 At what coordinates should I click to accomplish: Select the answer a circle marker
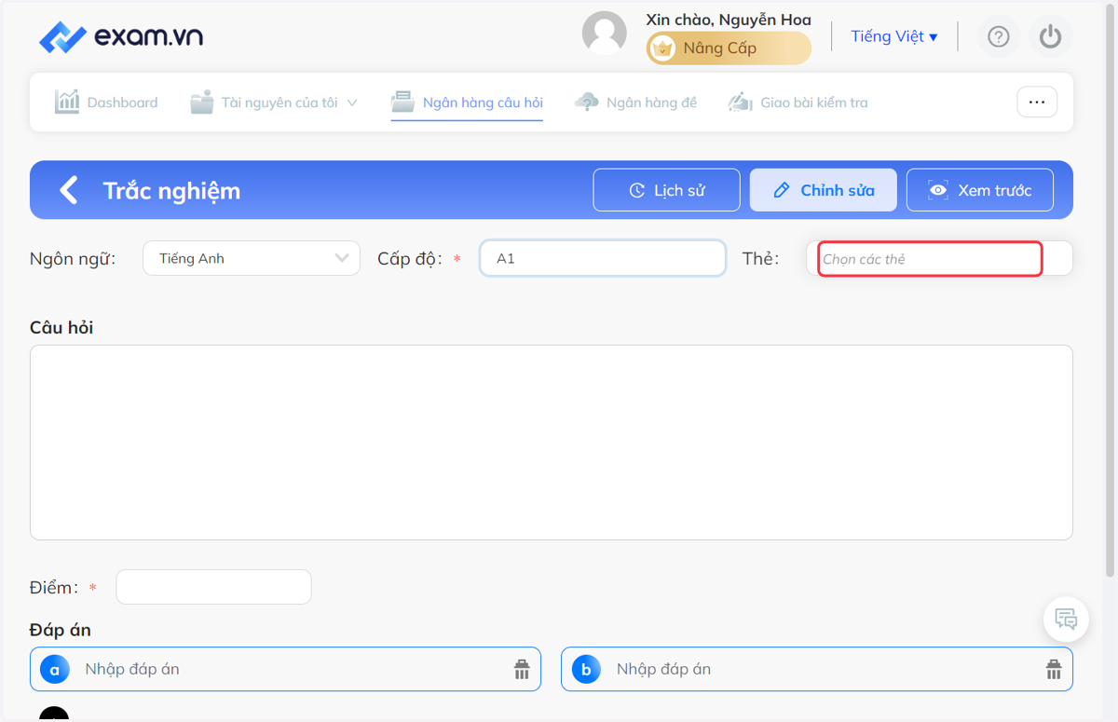pos(55,669)
